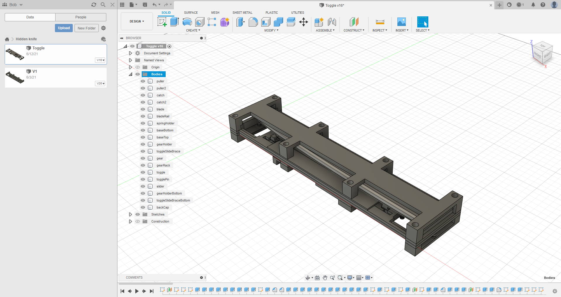
Task: Jump to timeline end
Action: [x=151, y=291]
